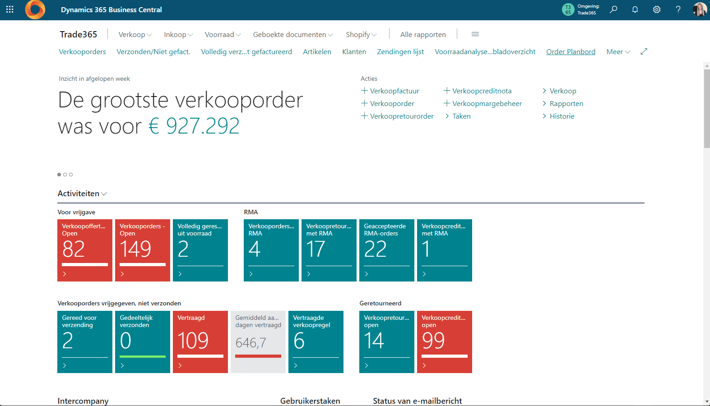This screenshot has height=406, width=710.
Task: Expand Historie actions group
Action: click(x=558, y=116)
